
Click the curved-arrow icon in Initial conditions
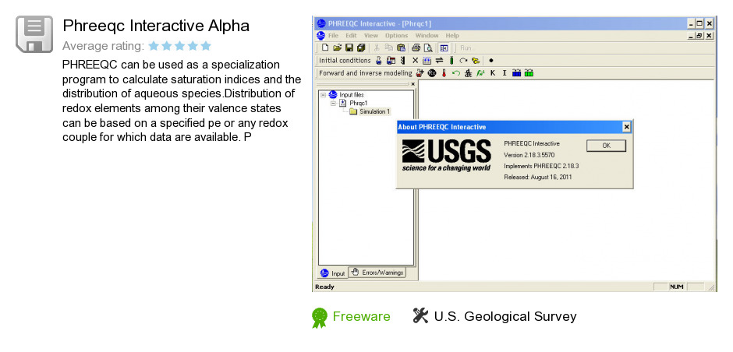[x=463, y=60]
